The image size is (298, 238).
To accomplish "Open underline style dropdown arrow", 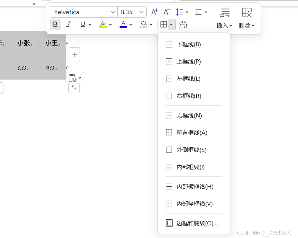I will [90, 24].
